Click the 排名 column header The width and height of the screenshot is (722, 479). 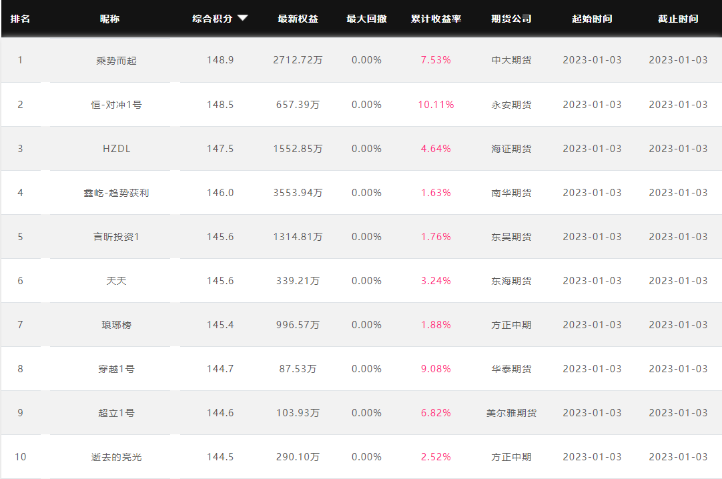coord(20,19)
